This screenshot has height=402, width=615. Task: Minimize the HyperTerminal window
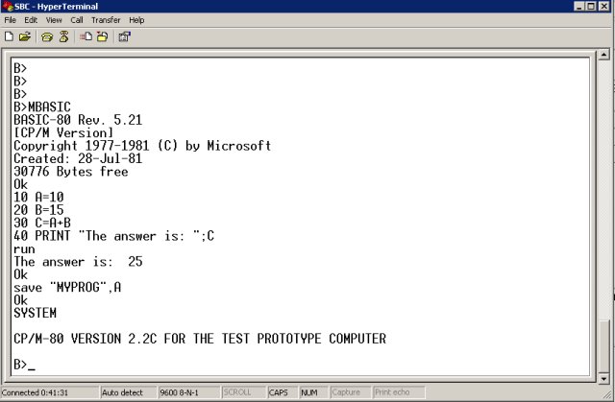[x=579, y=7]
